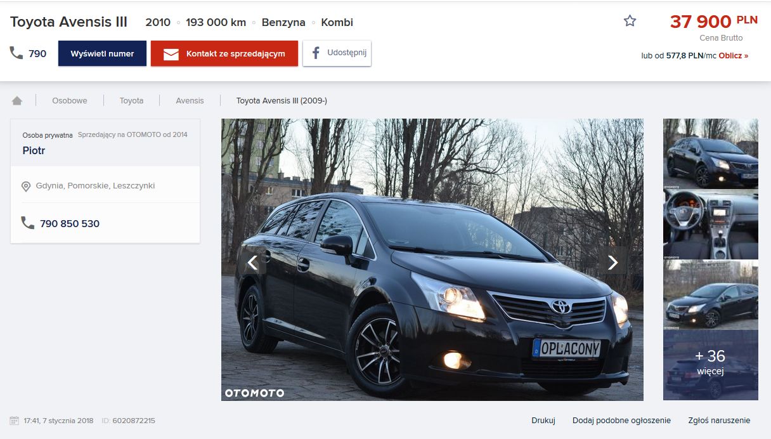Show the previous photo with the left arrow
The image size is (771, 439).
pos(252,262)
